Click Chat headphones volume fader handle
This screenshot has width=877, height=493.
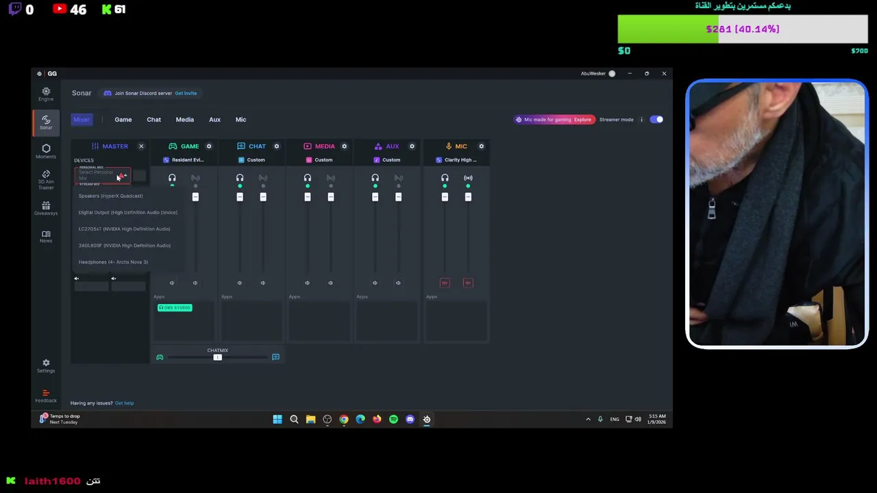click(x=240, y=197)
